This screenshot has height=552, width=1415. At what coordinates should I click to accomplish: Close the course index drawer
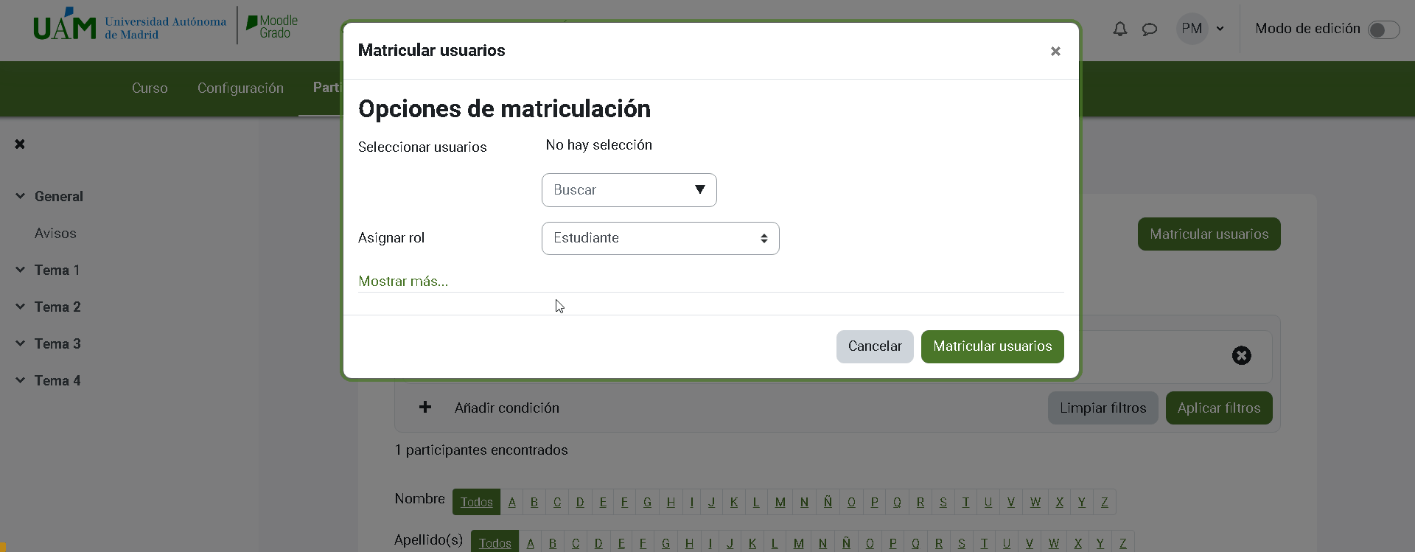(20, 144)
